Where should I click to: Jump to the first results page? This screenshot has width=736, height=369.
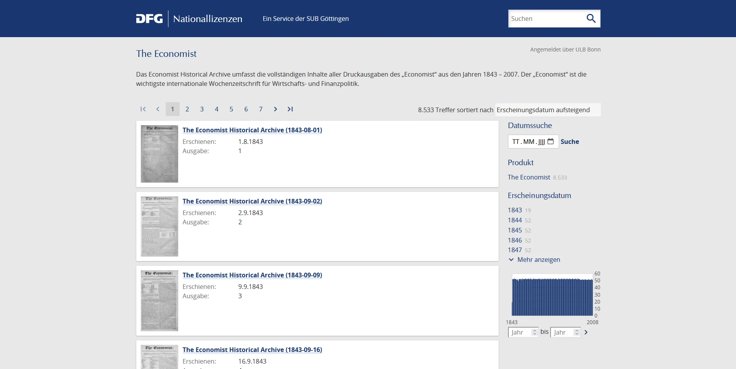143,109
